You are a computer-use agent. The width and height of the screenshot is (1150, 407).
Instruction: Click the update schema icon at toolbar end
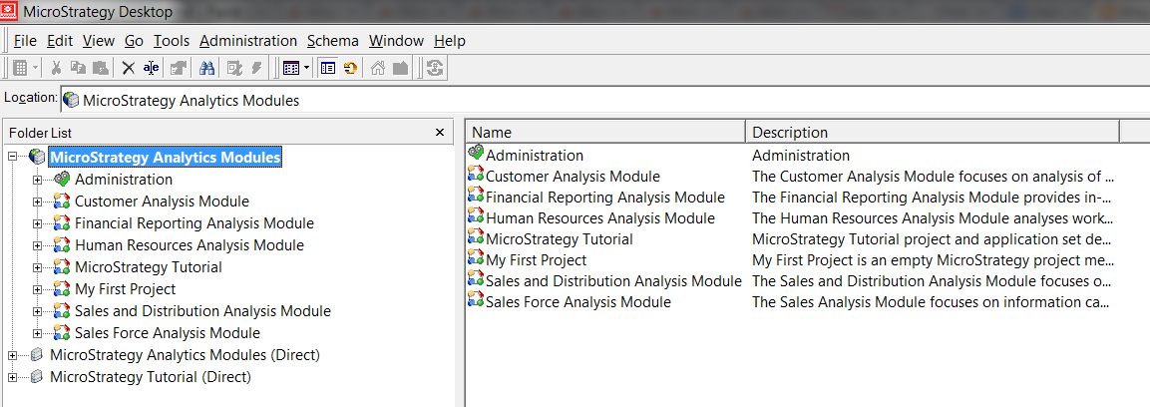(x=436, y=68)
